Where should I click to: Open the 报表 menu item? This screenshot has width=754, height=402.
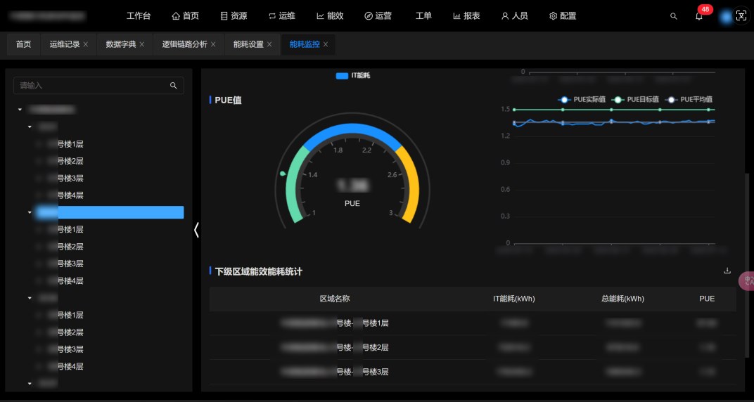coord(466,15)
